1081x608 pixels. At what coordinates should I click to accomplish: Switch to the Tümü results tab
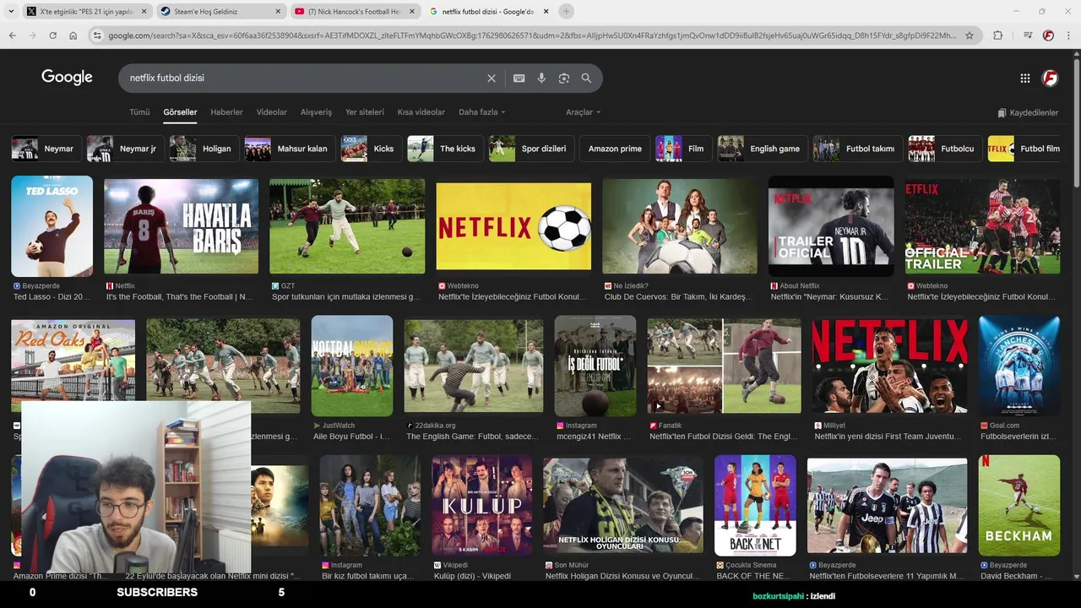[139, 112]
